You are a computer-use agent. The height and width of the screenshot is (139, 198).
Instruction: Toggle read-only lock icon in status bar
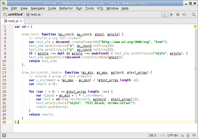click(182, 136)
